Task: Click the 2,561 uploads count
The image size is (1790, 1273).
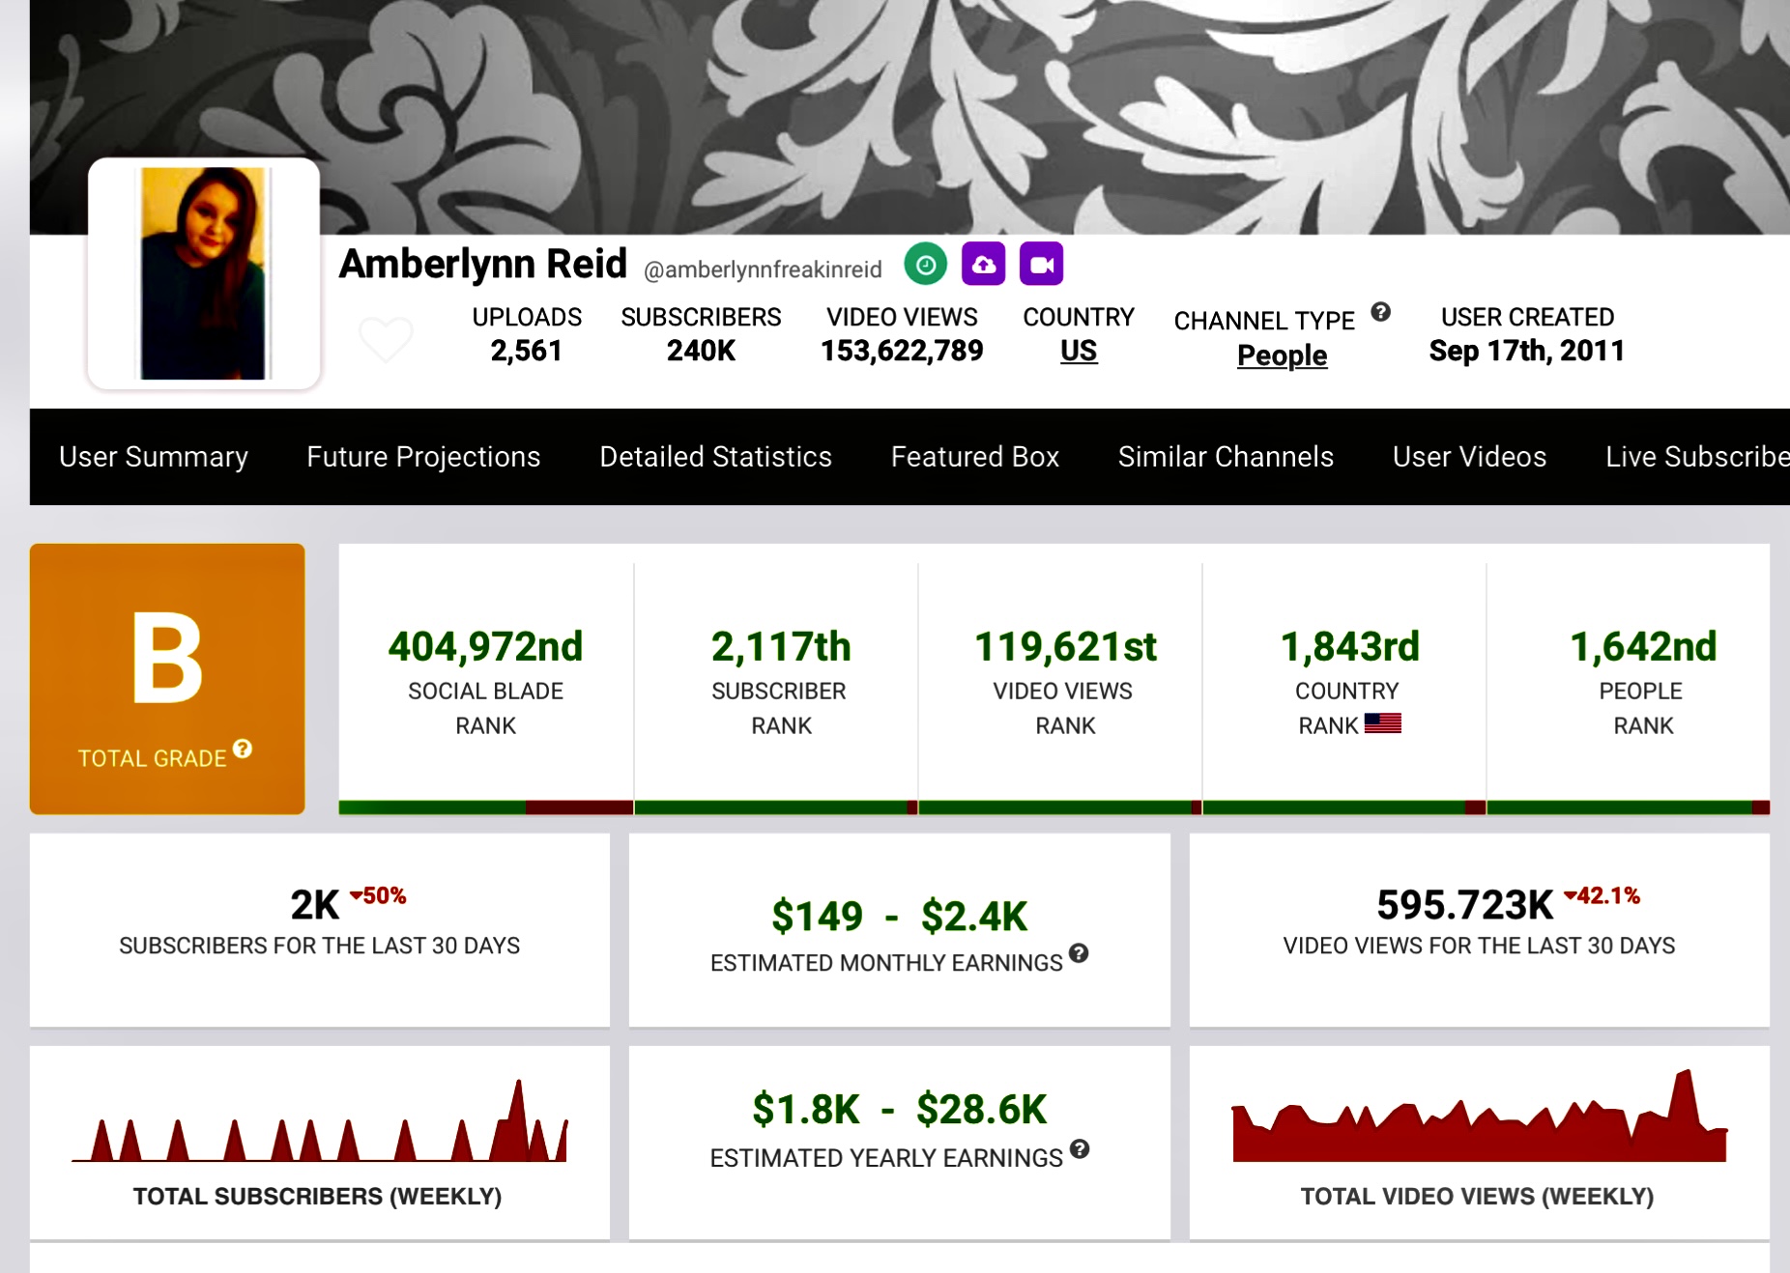Action: pyautogui.click(x=527, y=351)
